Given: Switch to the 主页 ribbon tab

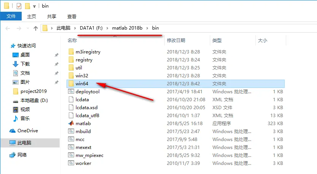Looking at the screenshot, I should (x=32, y=16).
